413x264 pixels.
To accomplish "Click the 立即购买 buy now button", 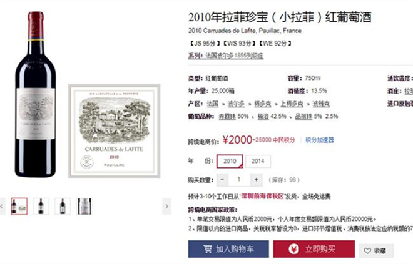I will click(314, 249).
